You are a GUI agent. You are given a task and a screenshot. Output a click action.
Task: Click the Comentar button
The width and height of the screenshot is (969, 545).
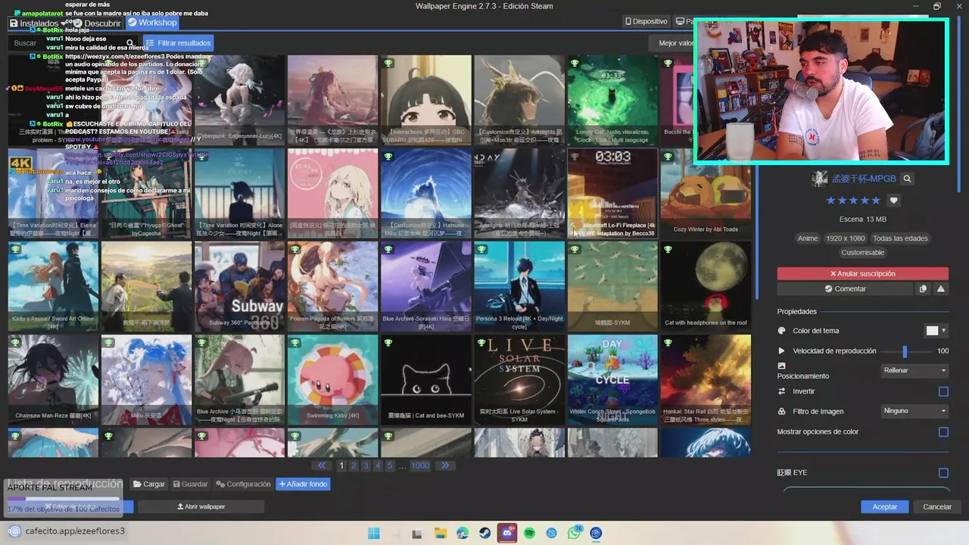point(845,288)
